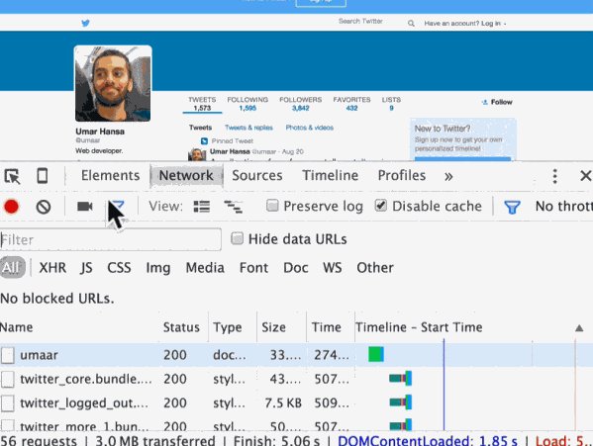Clear the network log with the ban icon
Viewport: 593px width, 446px height.
pos(44,207)
